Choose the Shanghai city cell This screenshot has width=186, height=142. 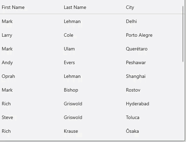tap(136, 76)
